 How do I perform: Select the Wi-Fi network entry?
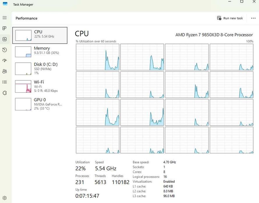pos(40,86)
